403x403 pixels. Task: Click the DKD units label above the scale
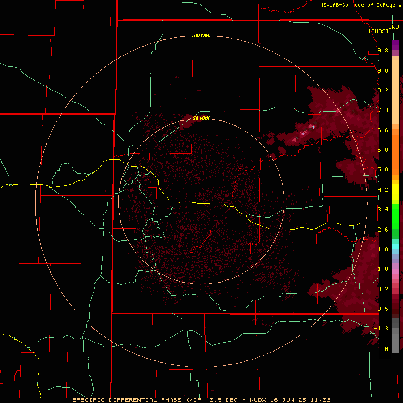[x=394, y=26]
